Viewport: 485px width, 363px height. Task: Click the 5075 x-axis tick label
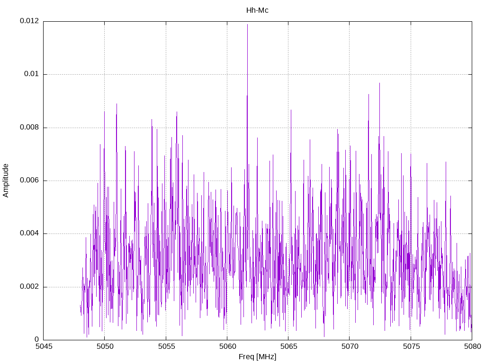pyautogui.click(x=412, y=346)
